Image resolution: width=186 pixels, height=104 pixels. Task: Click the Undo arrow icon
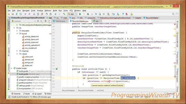25,14
